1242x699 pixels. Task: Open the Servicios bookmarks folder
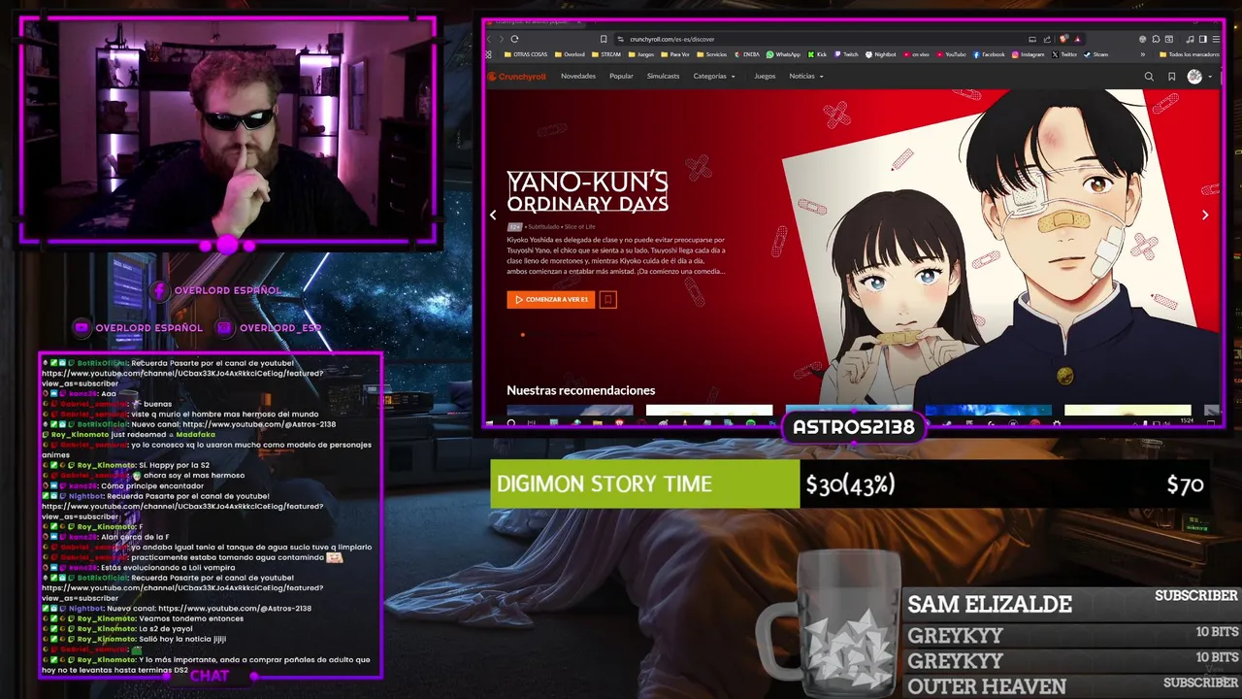point(712,54)
